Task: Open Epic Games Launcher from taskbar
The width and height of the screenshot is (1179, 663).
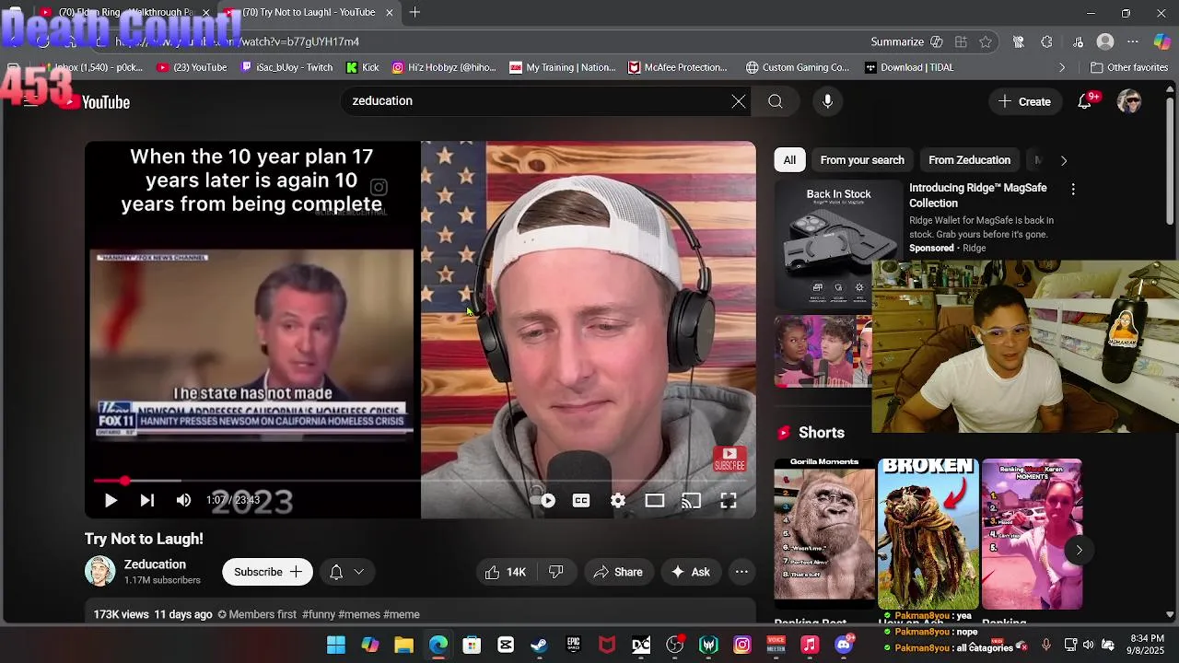Action: coord(573,645)
